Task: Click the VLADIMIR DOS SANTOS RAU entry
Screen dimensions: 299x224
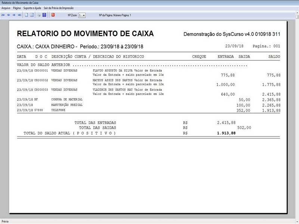Action: point(127,90)
